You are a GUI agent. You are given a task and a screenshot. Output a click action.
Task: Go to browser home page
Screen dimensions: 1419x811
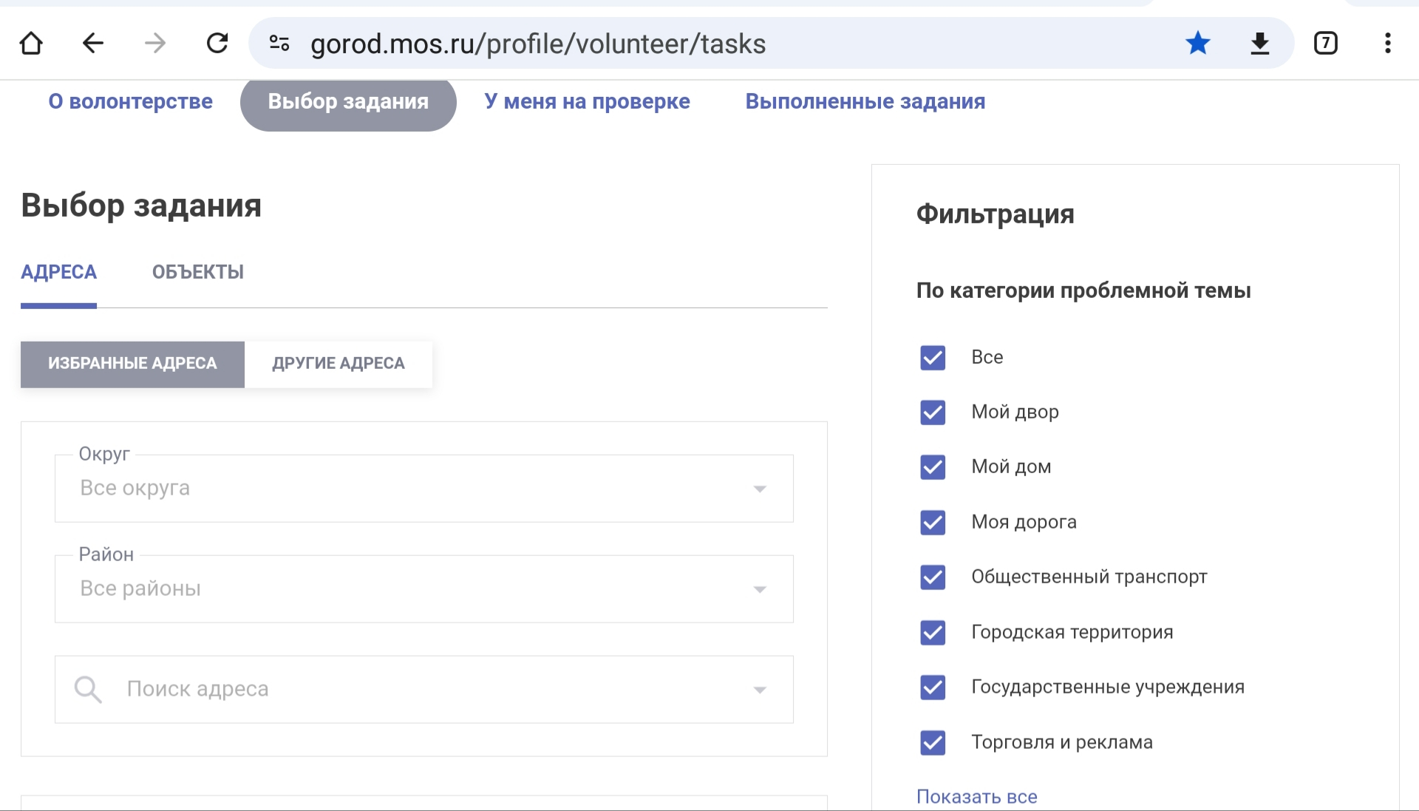[x=31, y=44]
